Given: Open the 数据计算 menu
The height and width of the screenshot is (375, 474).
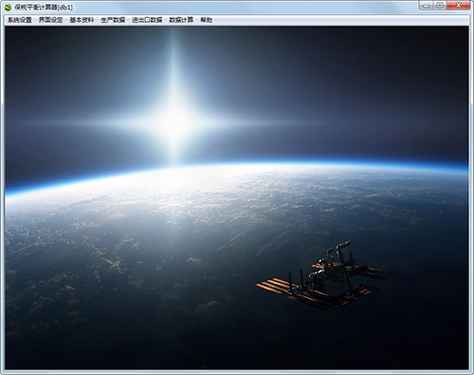Looking at the screenshot, I should tap(181, 20).
